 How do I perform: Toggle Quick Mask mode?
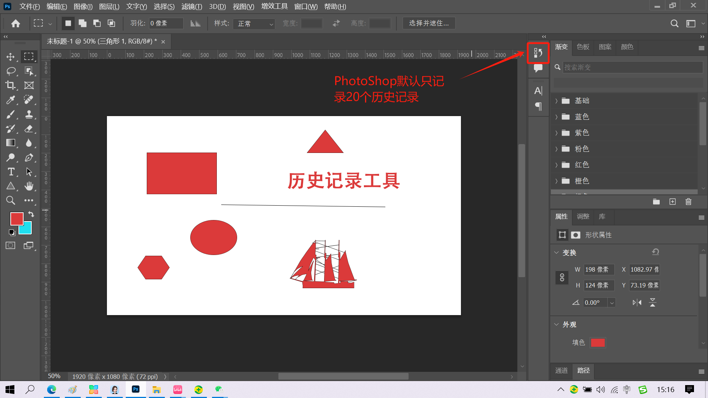pos(10,245)
